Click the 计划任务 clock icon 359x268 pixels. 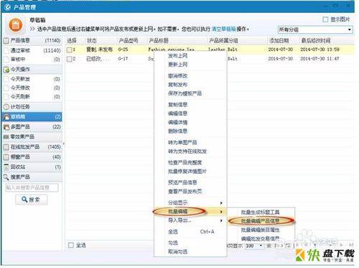6,107
